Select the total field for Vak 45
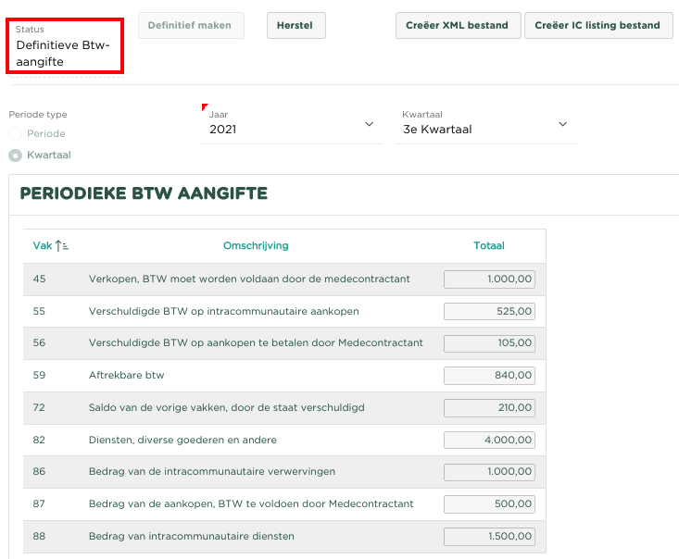The height and width of the screenshot is (559, 679). 489,279
